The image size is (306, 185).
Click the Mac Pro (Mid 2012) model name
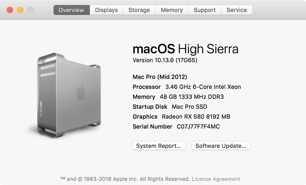pos(160,77)
